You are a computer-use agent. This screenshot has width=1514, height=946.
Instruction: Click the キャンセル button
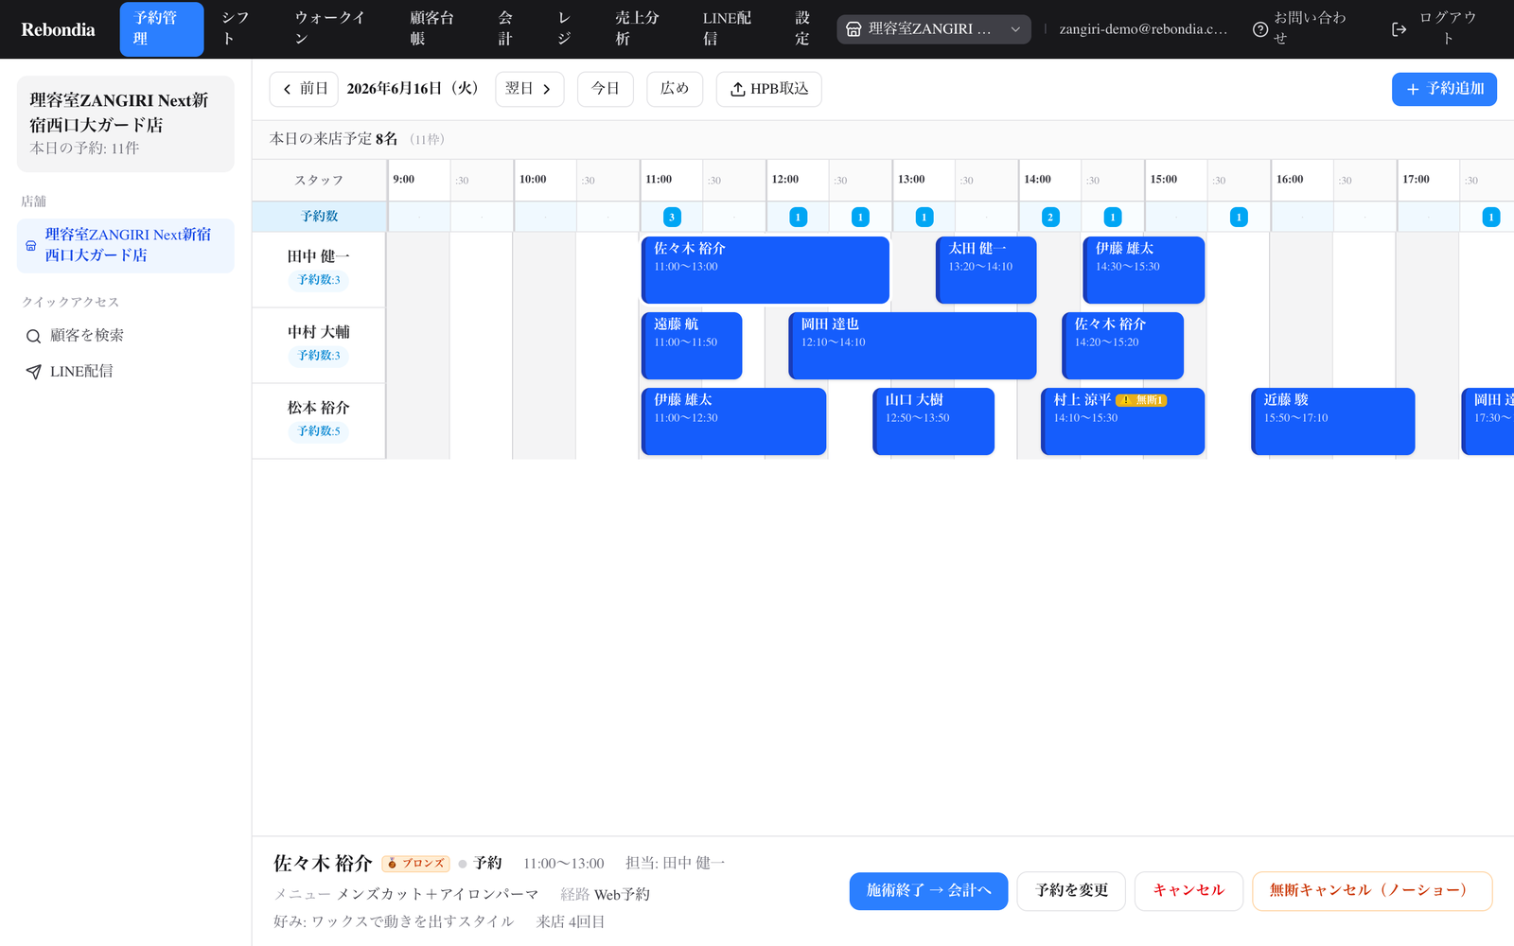(1188, 891)
